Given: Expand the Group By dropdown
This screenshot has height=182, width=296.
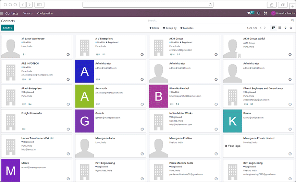Looking at the screenshot, I should click(170, 28).
